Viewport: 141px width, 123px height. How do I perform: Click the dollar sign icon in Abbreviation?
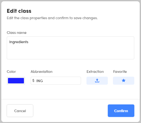(33, 81)
